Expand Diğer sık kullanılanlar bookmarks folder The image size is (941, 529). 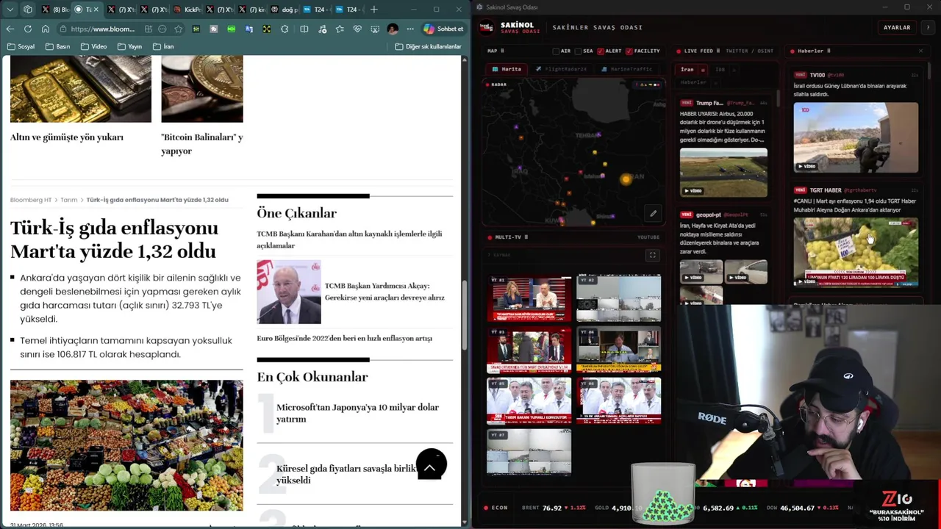click(428, 46)
